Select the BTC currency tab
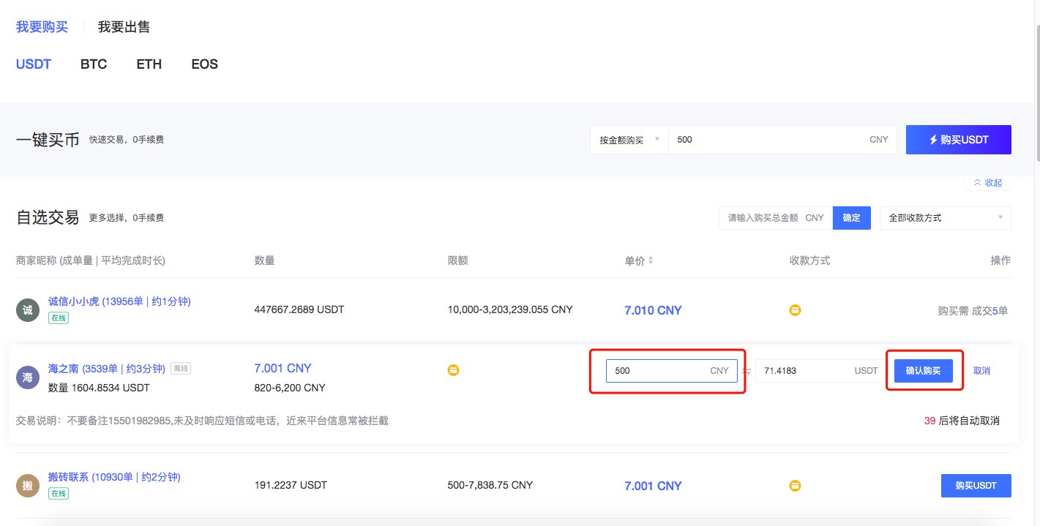1040x526 pixels. pyautogui.click(x=94, y=64)
